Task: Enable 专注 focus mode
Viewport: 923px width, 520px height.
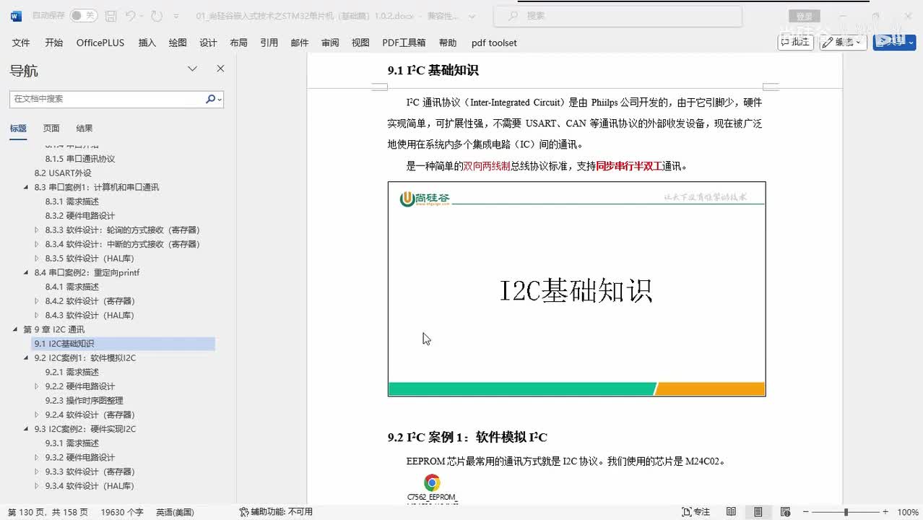Action: (x=695, y=512)
